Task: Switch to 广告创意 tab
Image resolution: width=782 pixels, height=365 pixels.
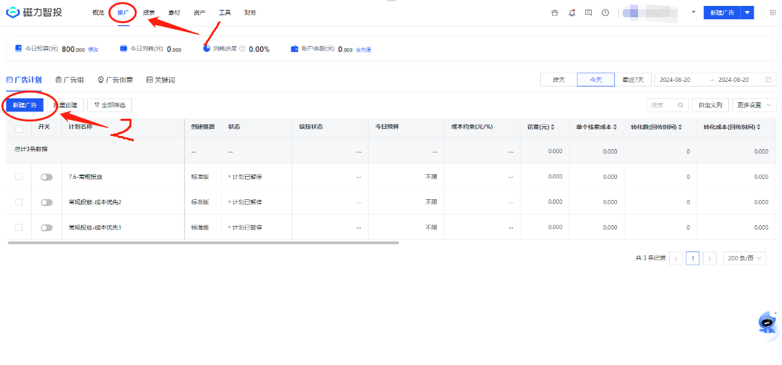Action: pyautogui.click(x=115, y=80)
